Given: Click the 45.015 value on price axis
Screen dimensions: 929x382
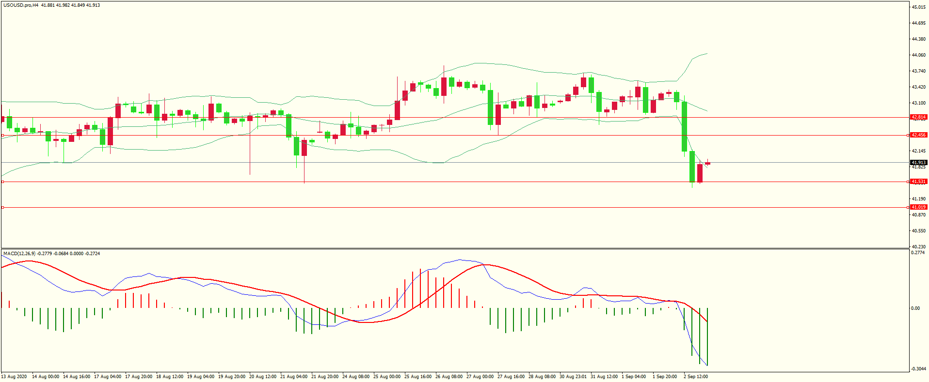Looking at the screenshot, I should pyautogui.click(x=919, y=7).
